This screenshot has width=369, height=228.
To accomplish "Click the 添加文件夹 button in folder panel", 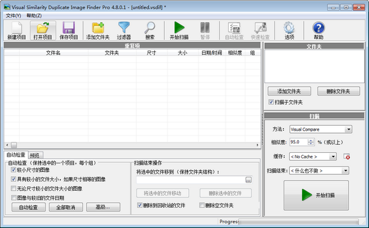I will click(289, 91).
